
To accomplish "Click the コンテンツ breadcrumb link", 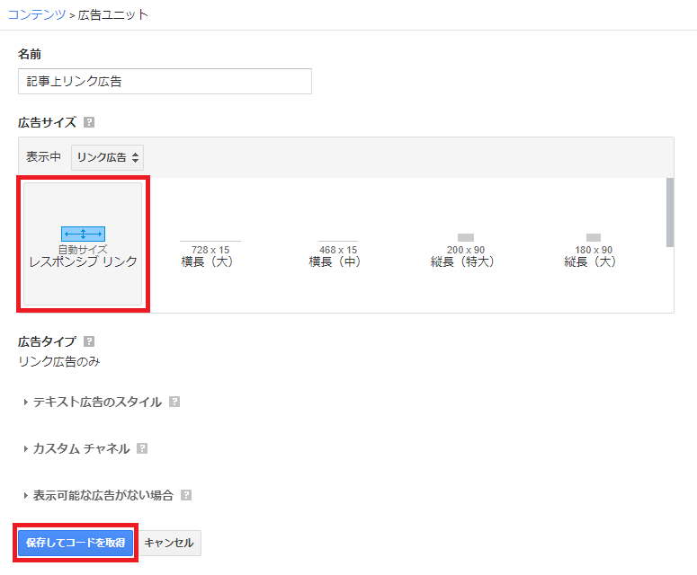I will [x=37, y=14].
